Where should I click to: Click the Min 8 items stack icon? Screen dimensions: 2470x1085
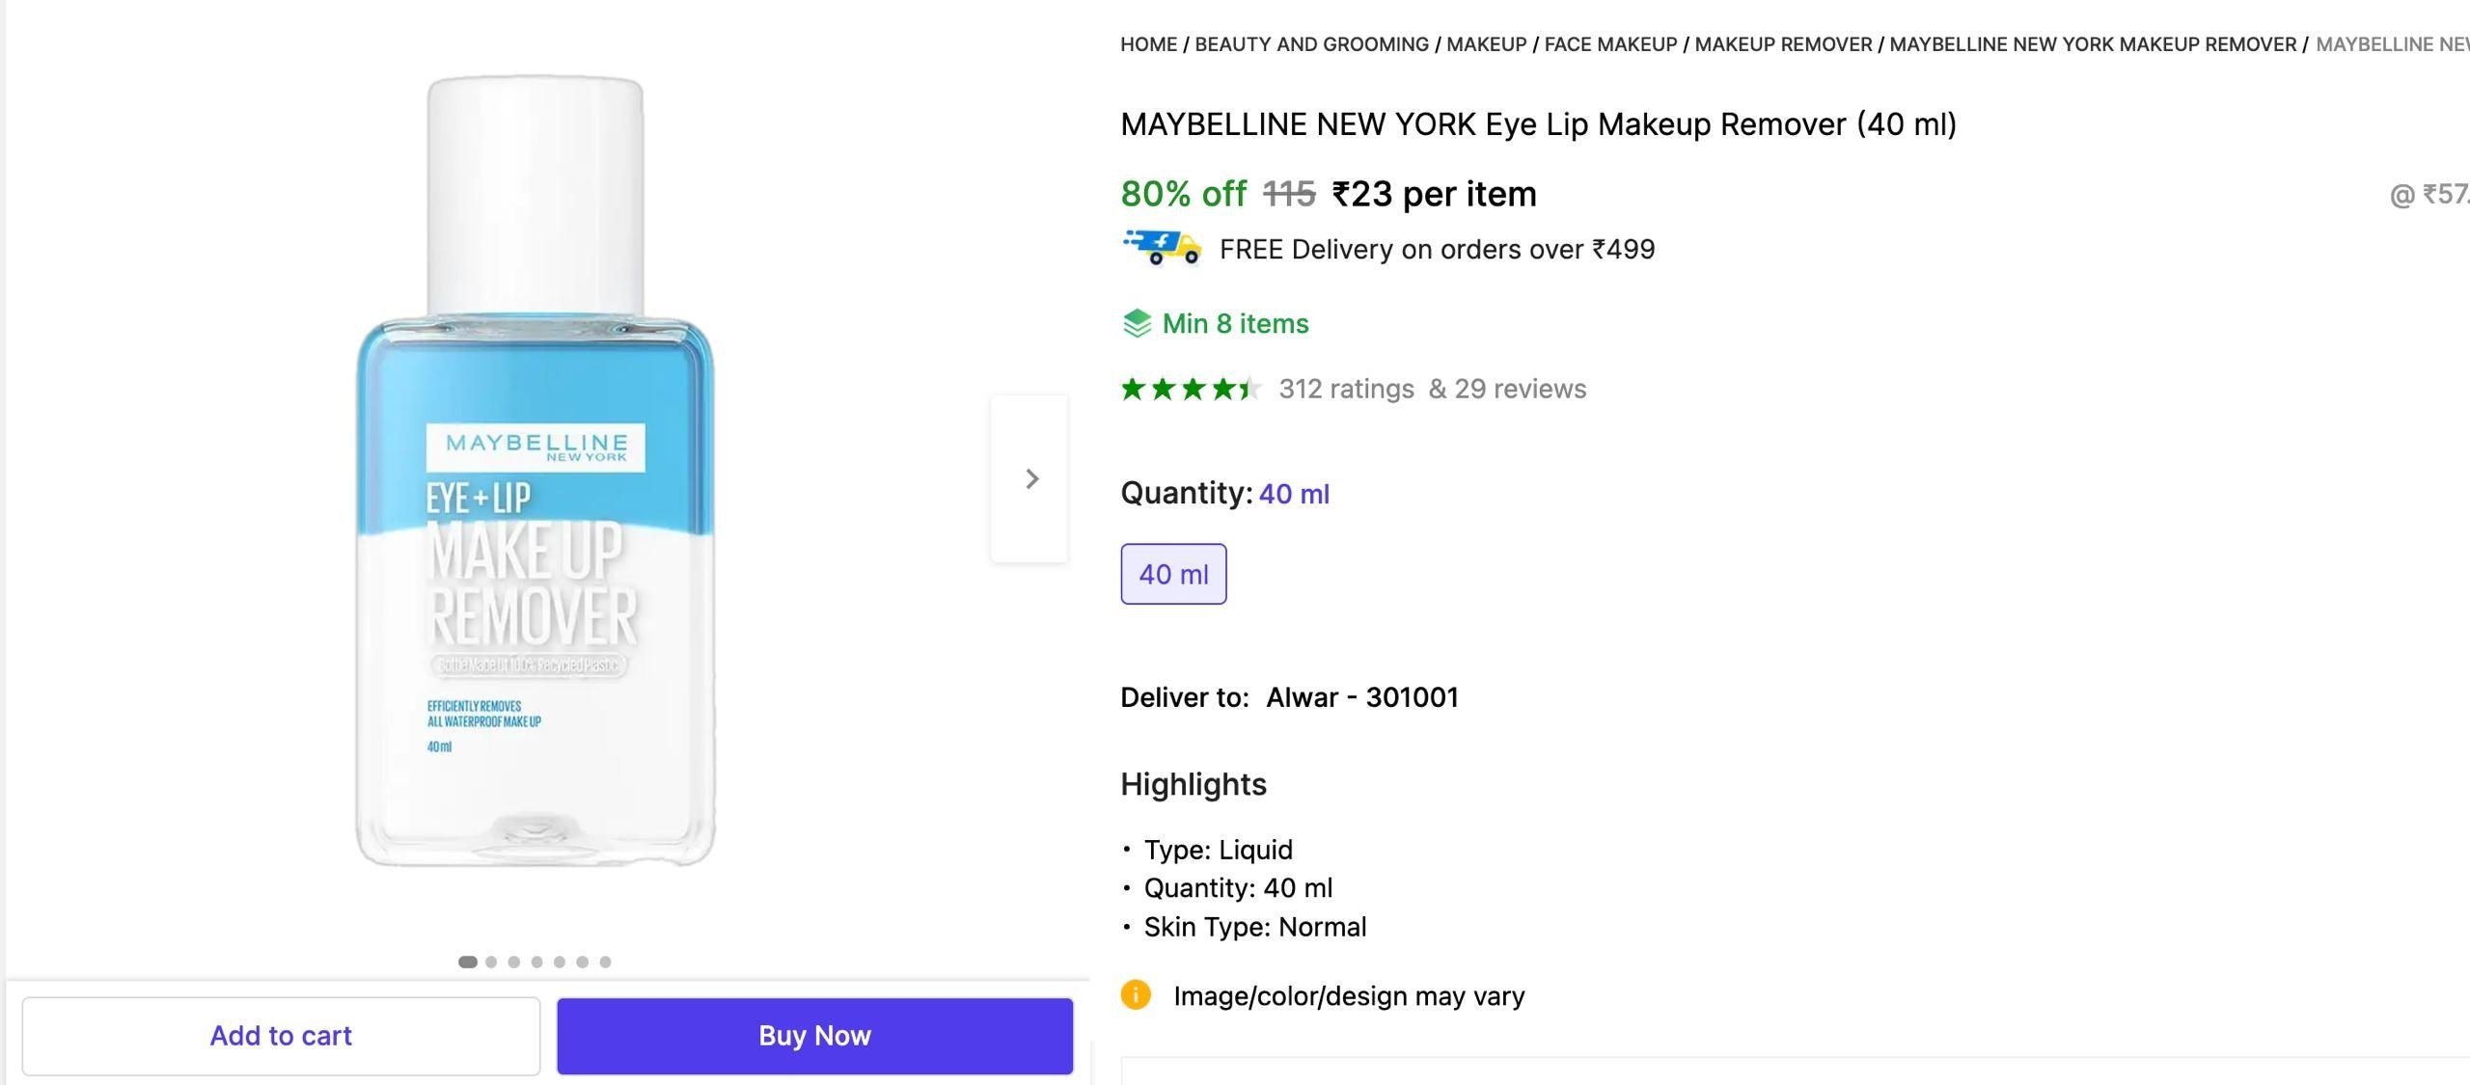[x=1137, y=323]
